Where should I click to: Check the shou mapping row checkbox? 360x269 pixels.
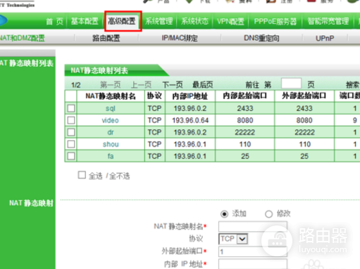pyautogui.click(x=71, y=144)
